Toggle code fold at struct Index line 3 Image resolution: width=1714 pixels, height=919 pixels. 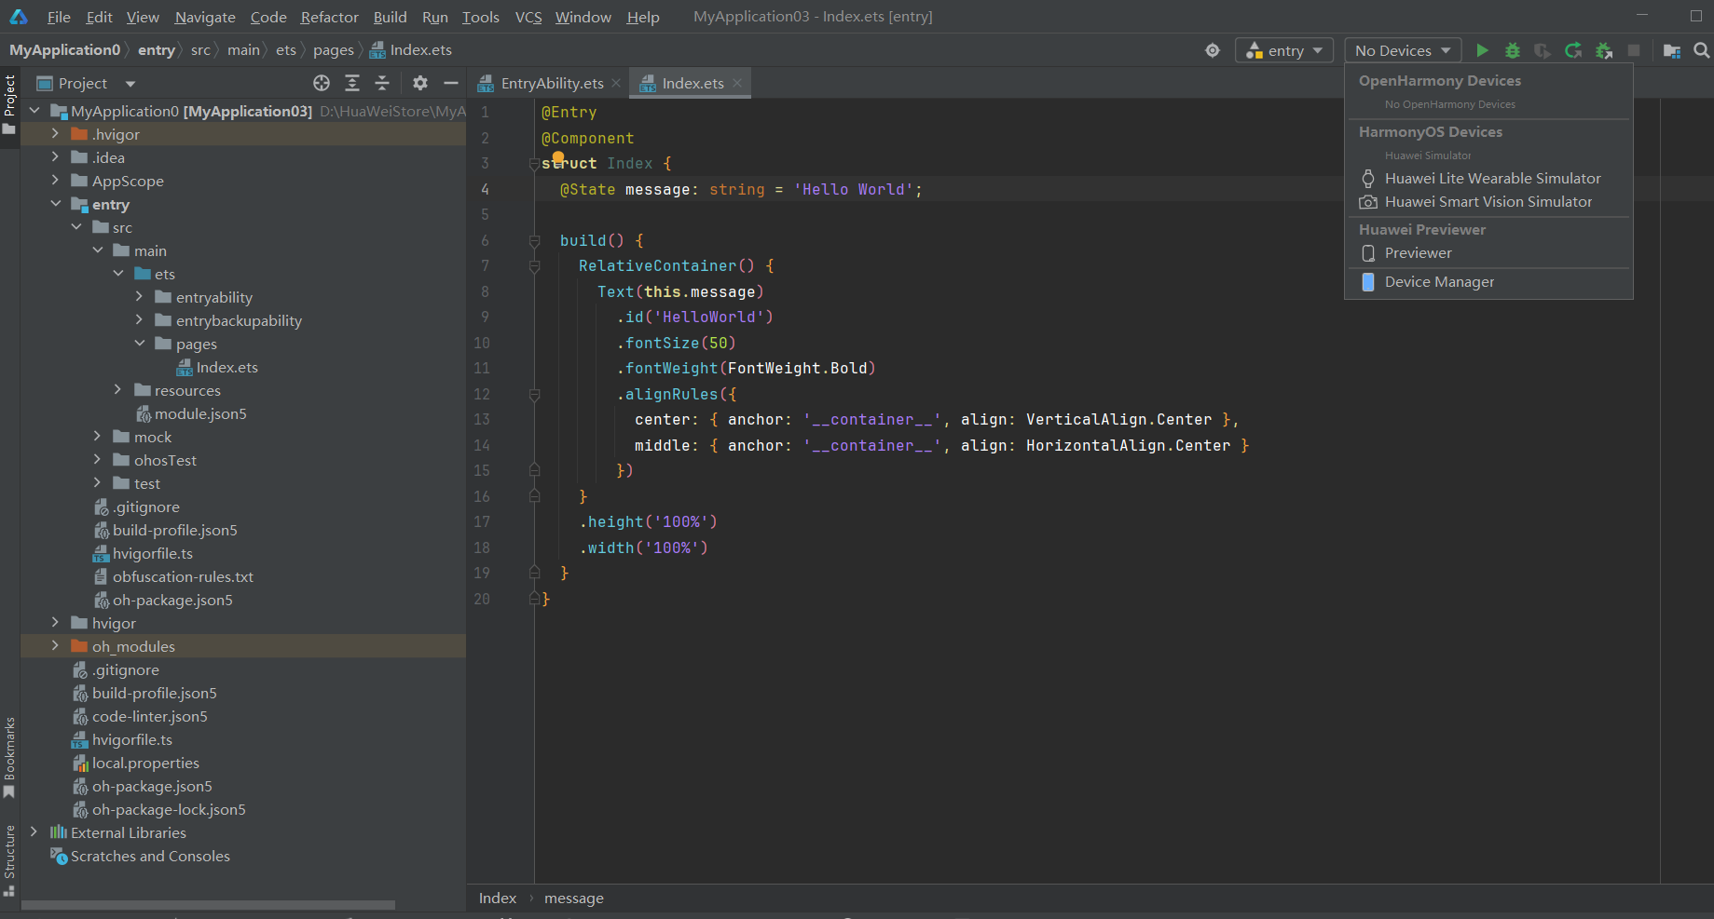(534, 164)
